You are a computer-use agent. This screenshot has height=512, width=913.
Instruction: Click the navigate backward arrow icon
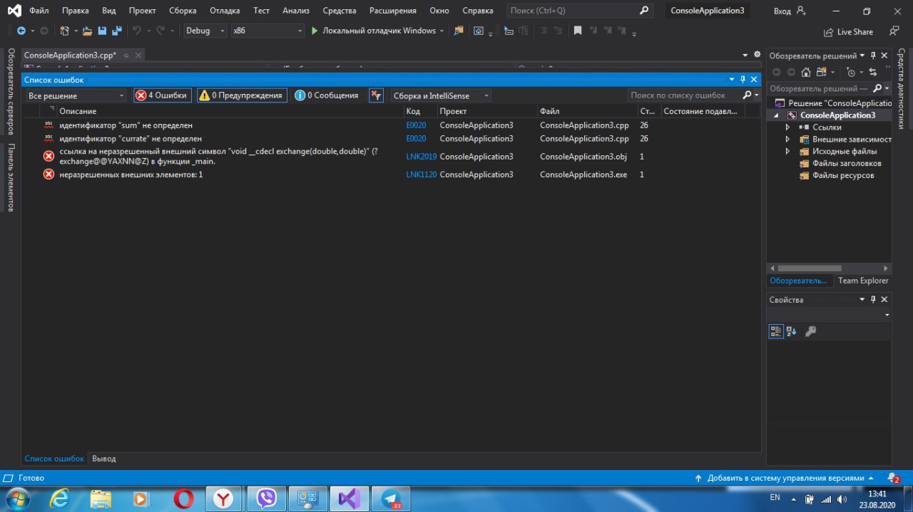click(21, 31)
